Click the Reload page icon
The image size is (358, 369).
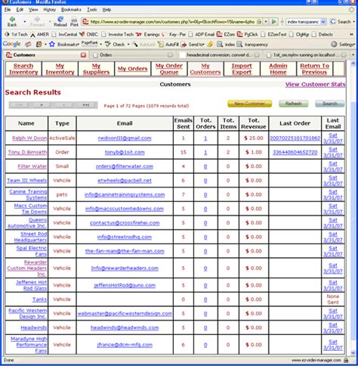tap(60, 19)
